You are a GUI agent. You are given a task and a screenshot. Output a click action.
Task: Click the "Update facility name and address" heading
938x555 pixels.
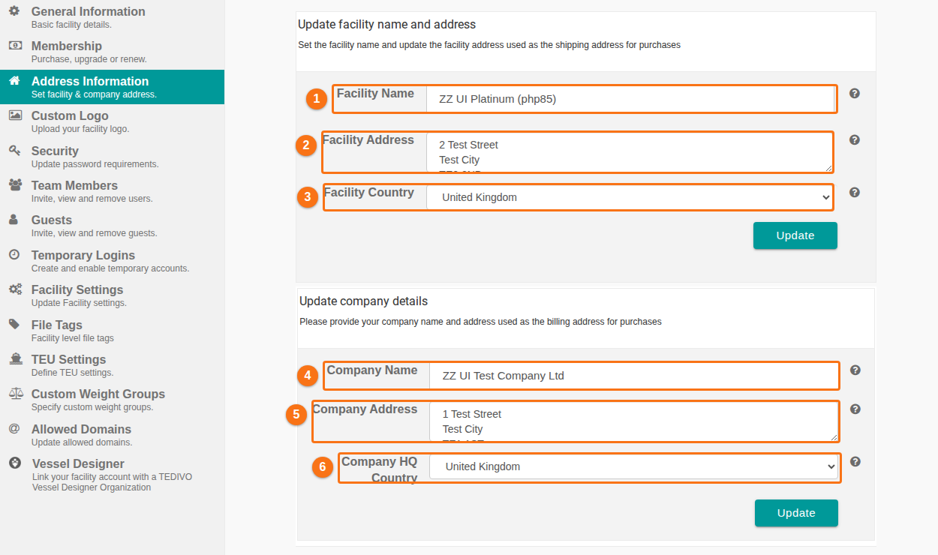coord(386,25)
